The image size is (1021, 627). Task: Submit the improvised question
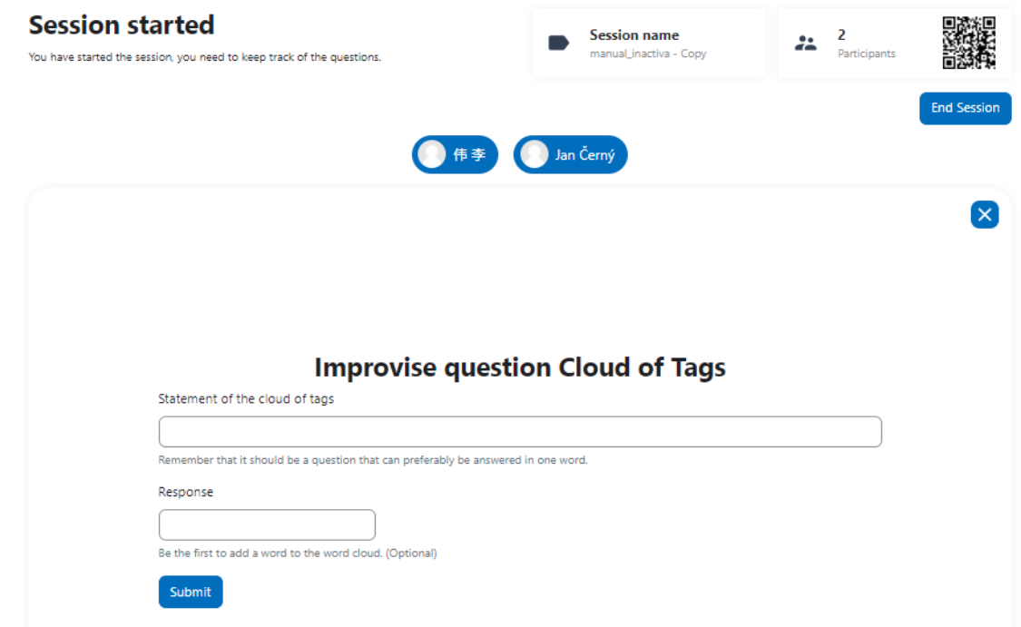[191, 592]
